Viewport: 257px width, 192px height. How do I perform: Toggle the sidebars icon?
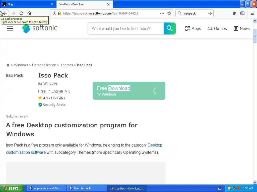pyautogui.click(x=242, y=13)
